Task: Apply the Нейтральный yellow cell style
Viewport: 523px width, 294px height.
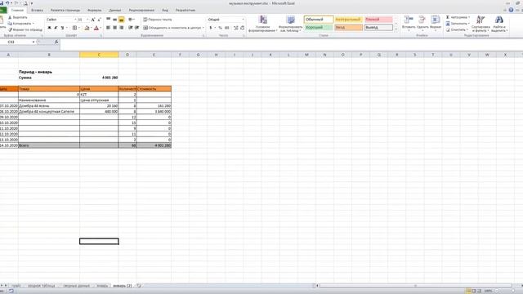Action: [349, 20]
